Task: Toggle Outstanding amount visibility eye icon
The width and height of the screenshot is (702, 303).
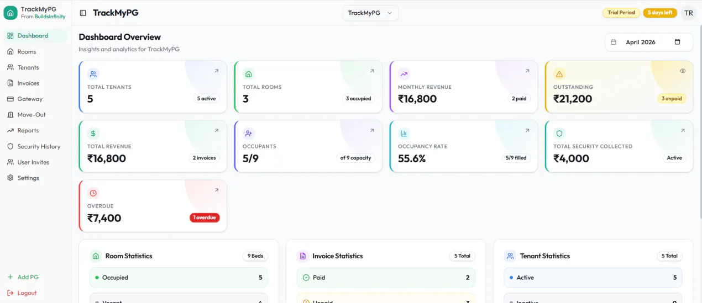Action: coord(683,71)
